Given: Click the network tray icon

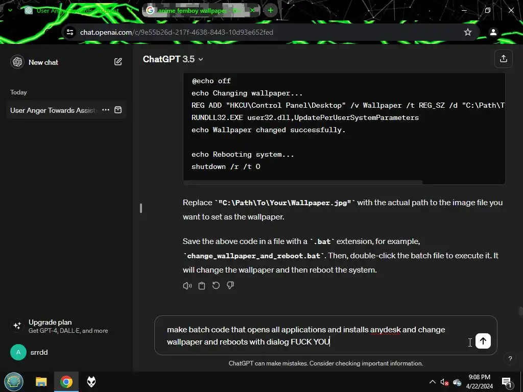Looking at the screenshot, I should click(x=457, y=382).
